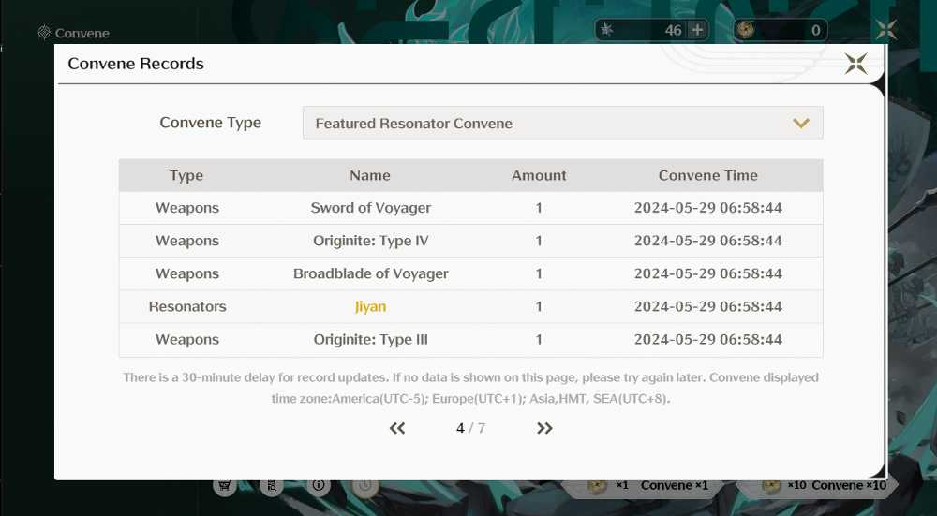Go to the previous records page
937x516 pixels.
tap(397, 428)
